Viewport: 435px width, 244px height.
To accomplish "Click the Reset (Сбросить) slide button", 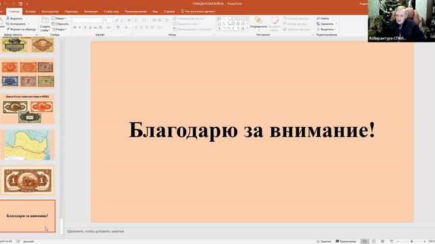I will tap(60, 24).
